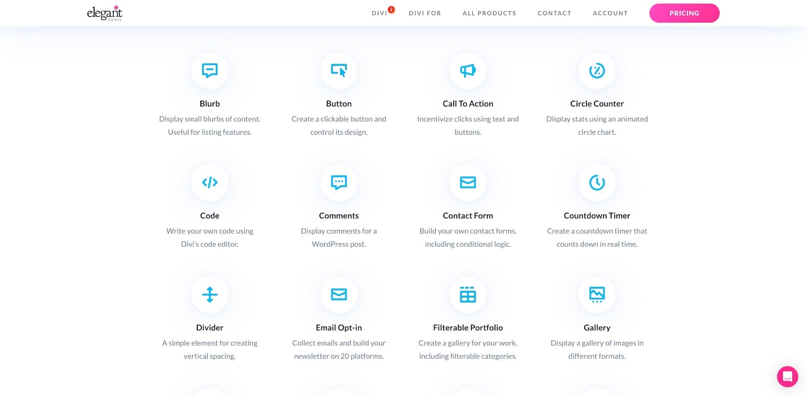Click the Divider vertical arrows icon
Screen dimensions: 807x396
click(209, 294)
